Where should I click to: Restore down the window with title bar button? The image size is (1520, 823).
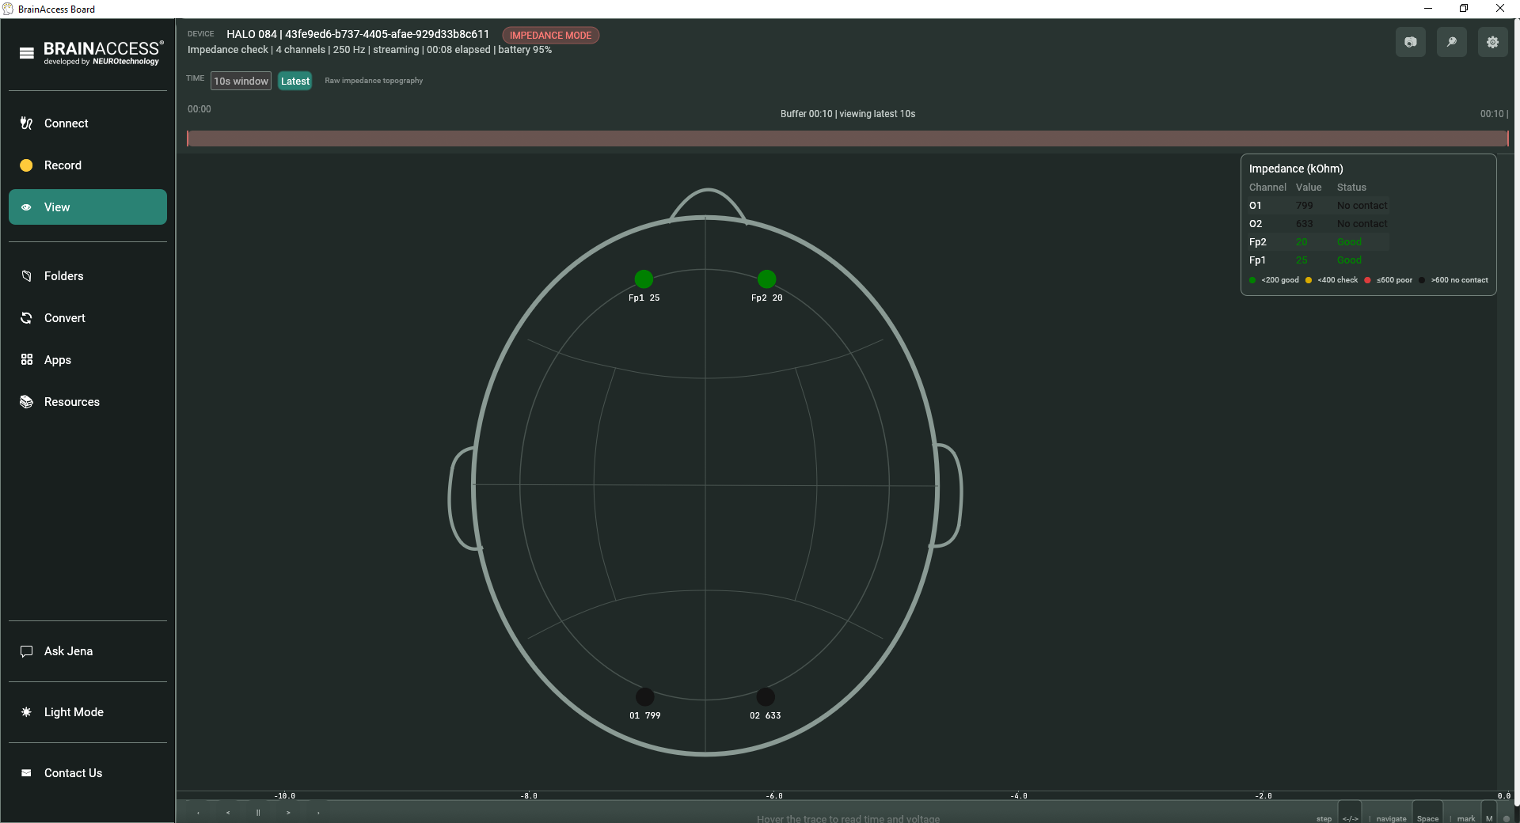(1464, 9)
